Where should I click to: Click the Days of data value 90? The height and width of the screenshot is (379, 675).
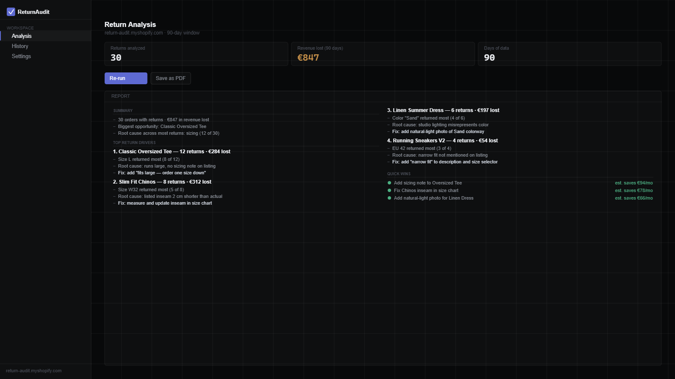(x=489, y=58)
